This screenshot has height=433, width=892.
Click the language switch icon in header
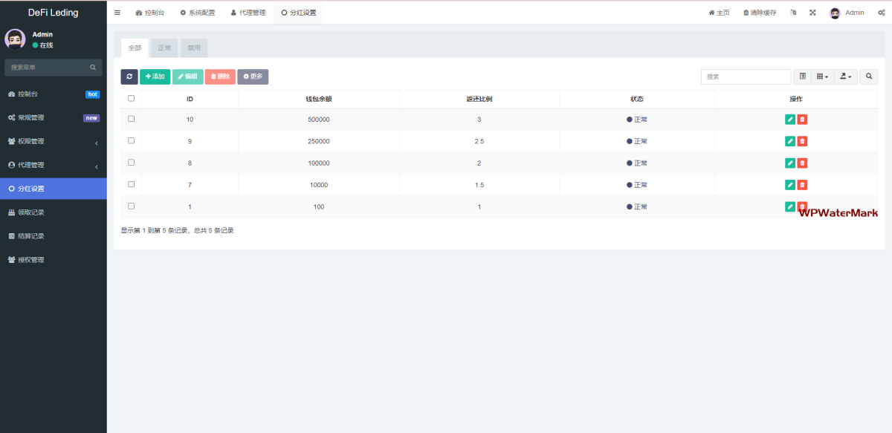click(793, 13)
